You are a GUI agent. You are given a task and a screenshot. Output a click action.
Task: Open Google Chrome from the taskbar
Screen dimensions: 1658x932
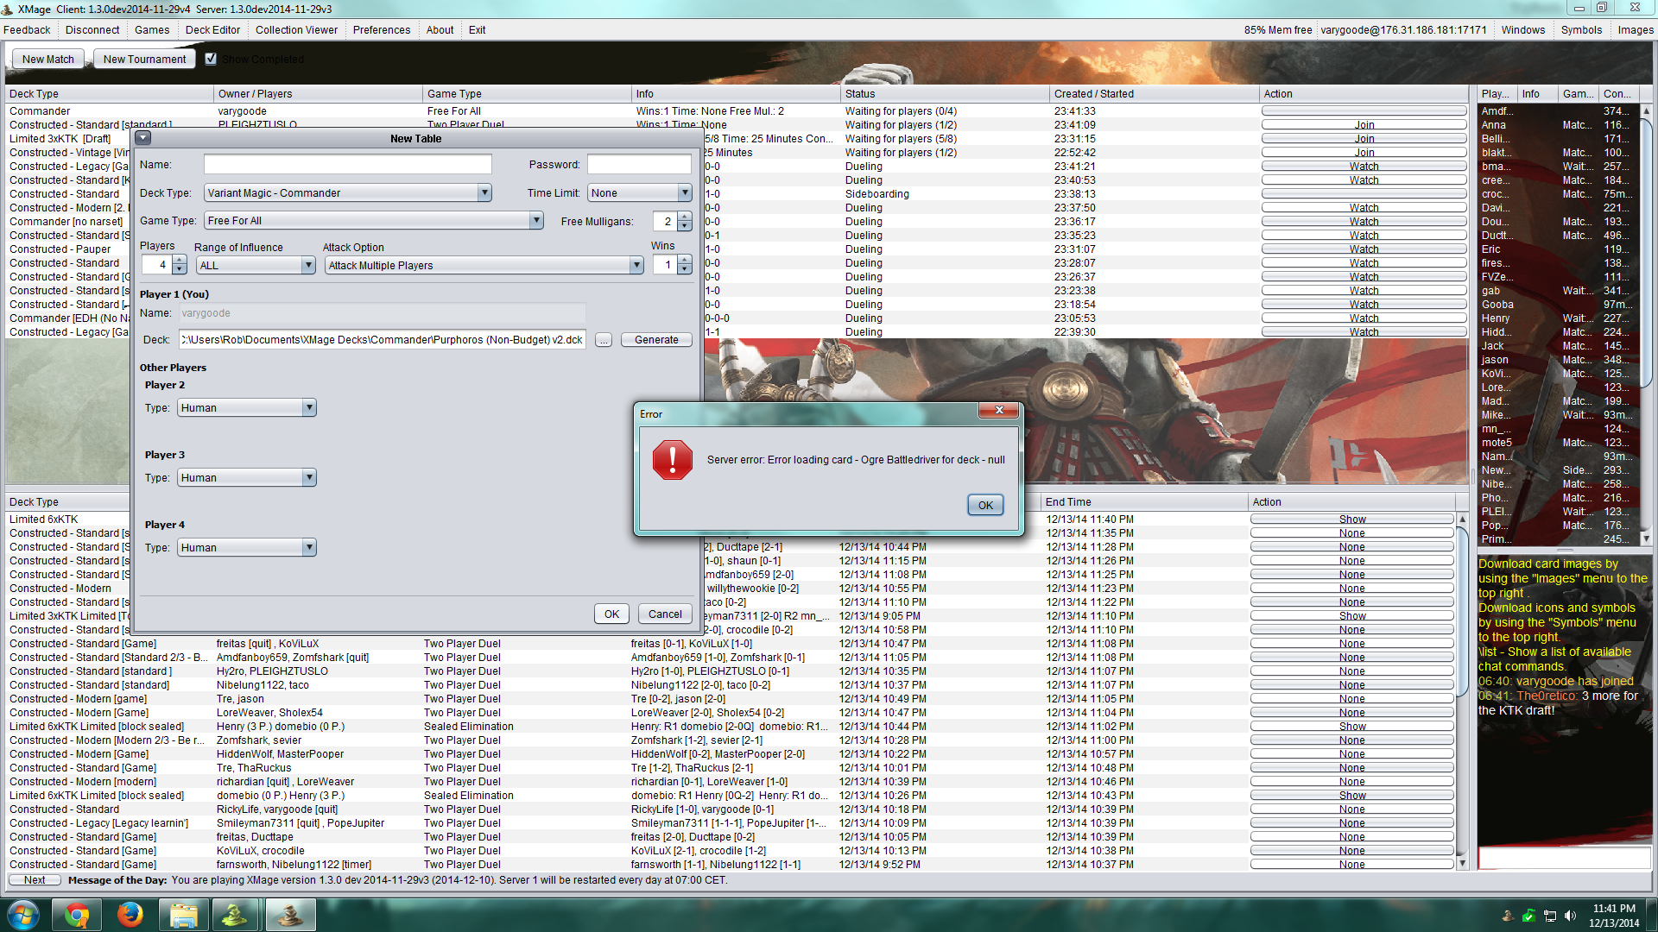point(77,915)
